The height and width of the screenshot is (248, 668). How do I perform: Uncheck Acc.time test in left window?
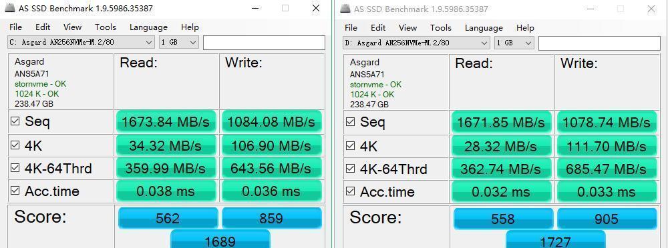pyautogui.click(x=15, y=191)
